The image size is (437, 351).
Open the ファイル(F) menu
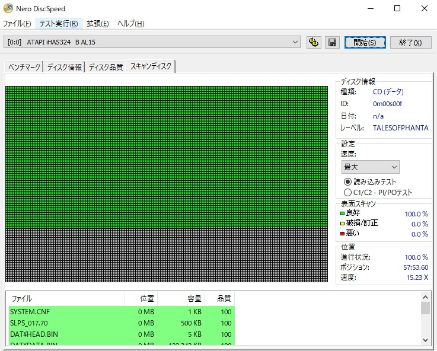(x=17, y=24)
